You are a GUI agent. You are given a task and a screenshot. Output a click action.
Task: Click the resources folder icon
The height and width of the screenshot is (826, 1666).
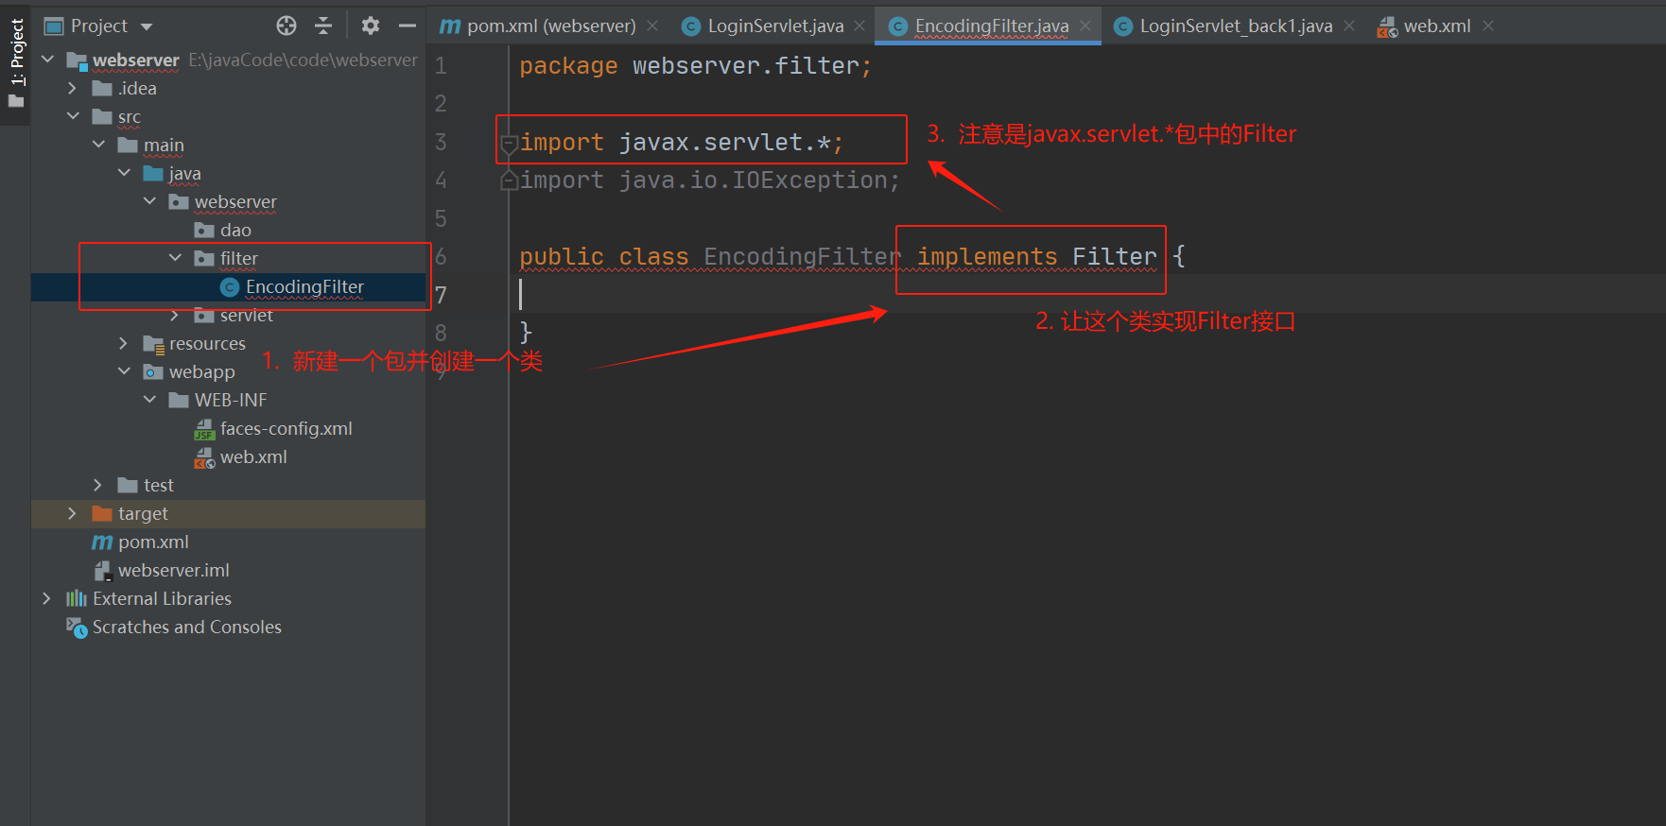coord(153,344)
